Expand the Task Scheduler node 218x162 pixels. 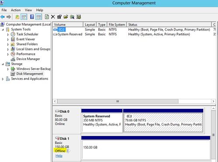[x=8, y=34]
